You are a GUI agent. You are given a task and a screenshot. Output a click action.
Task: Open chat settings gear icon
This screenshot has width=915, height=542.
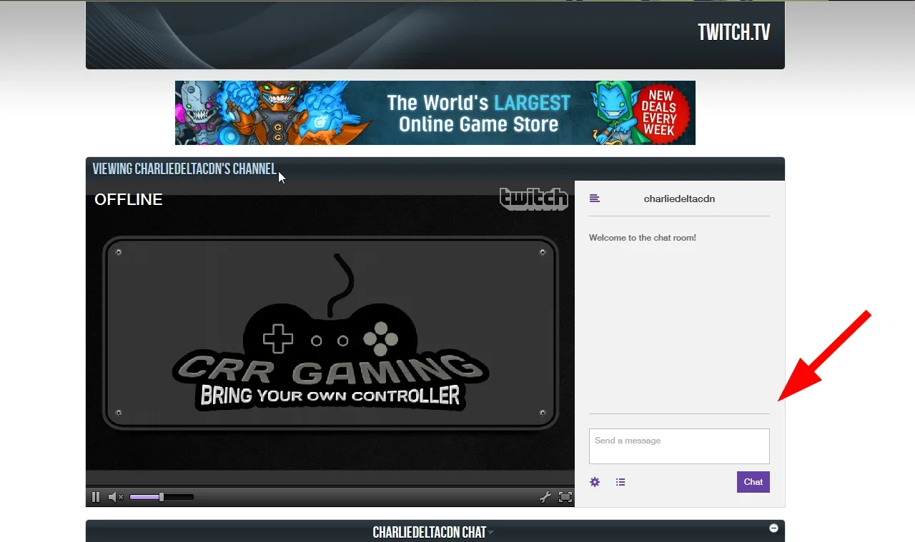pyautogui.click(x=595, y=482)
